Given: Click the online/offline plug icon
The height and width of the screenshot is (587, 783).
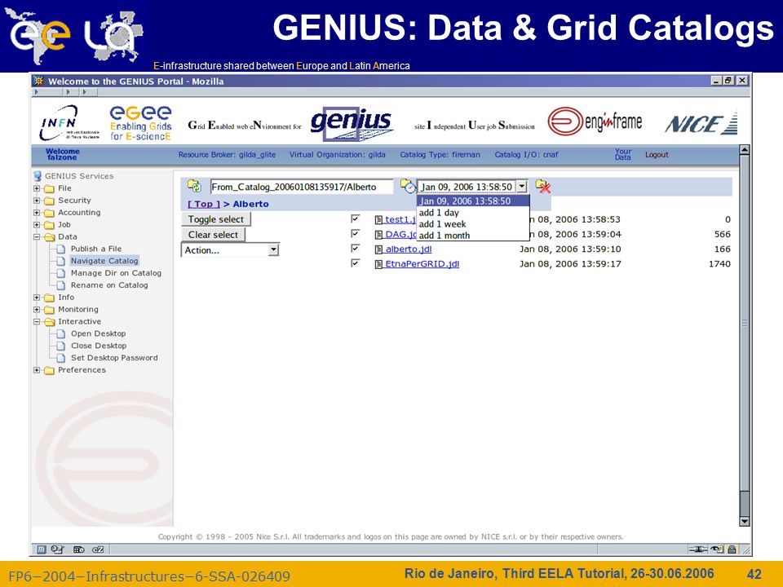Looking at the screenshot, I should tap(697, 549).
